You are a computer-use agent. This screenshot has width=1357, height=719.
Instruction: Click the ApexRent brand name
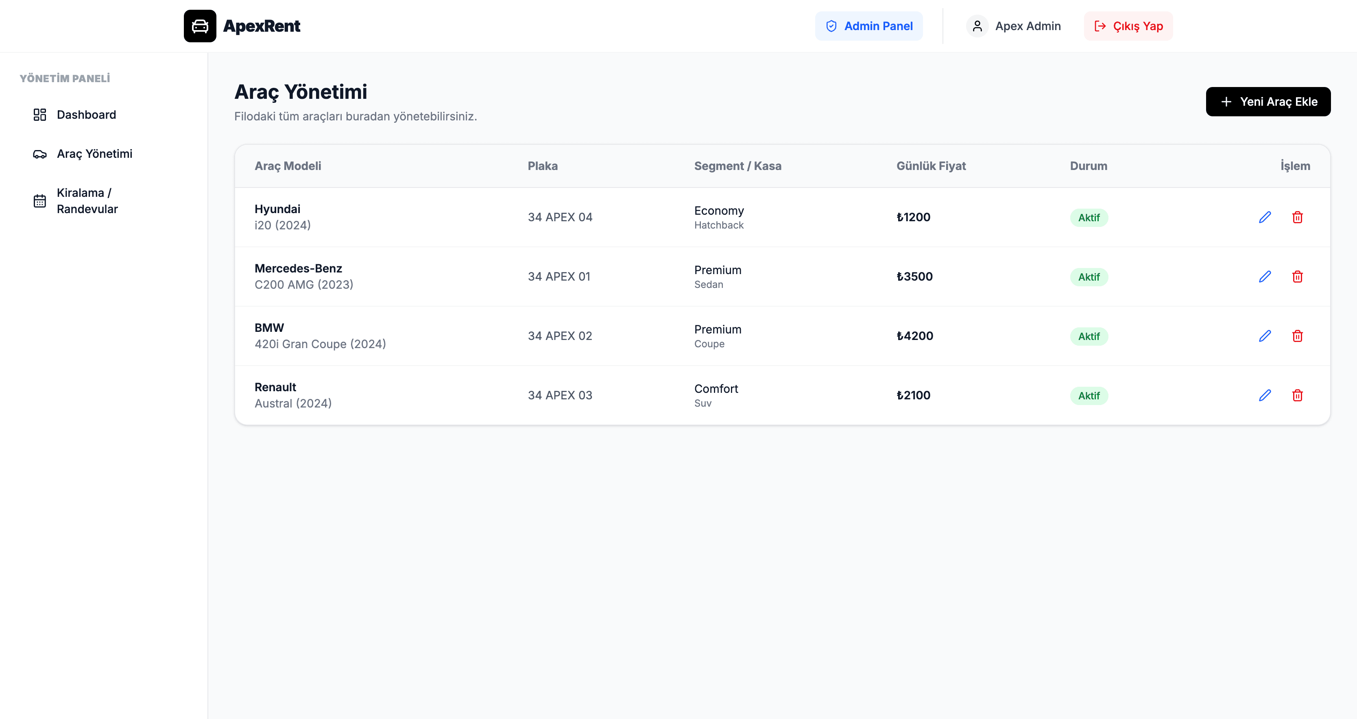click(261, 26)
